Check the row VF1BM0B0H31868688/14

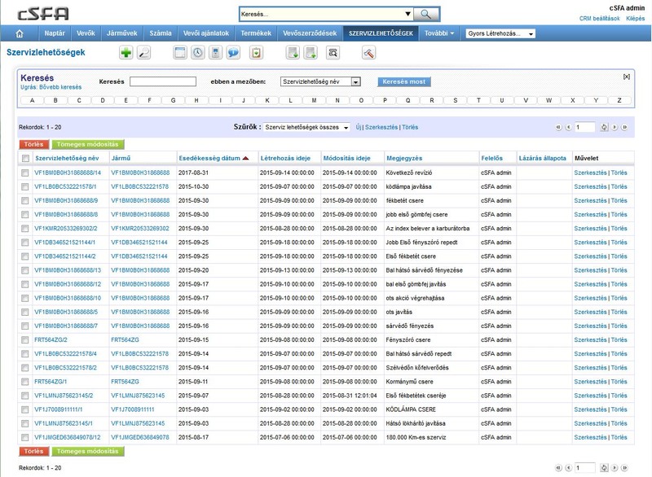(x=25, y=173)
